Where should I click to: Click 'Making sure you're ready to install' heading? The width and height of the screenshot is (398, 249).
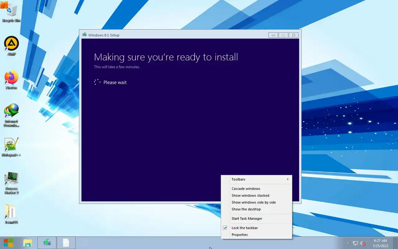166,57
